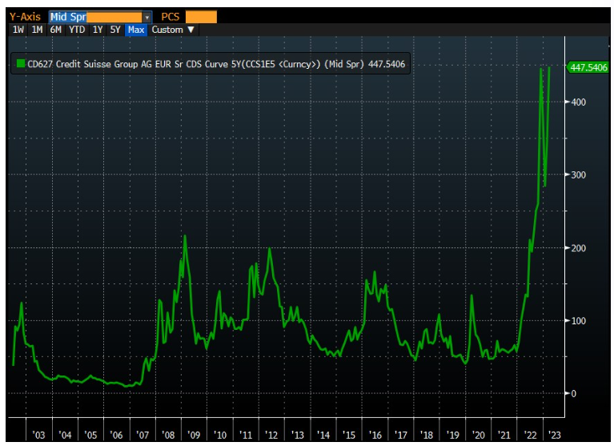Select the 1W time range
Viewport: 614px width, 446px height.
coord(18,30)
